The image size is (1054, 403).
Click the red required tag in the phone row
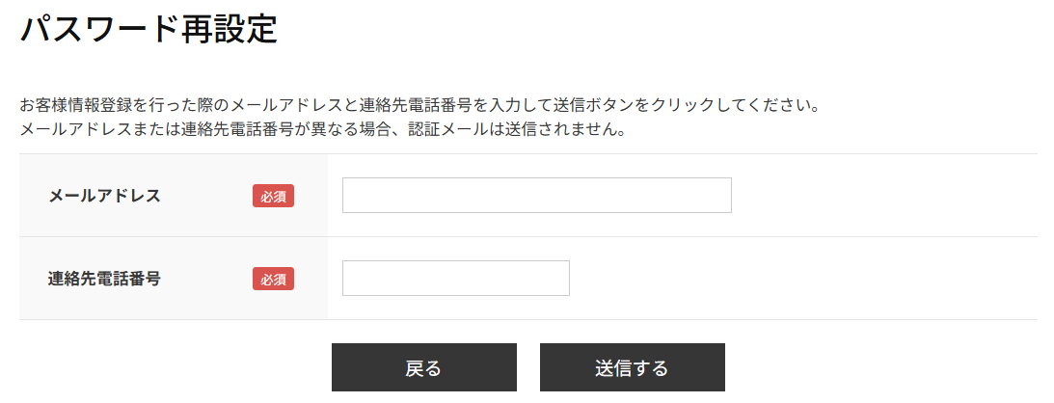click(273, 279)
